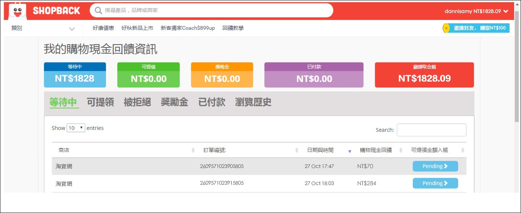Click the NT$70 cashback amount
This screenshot has width=521, height=213.
tap(365, 166)
